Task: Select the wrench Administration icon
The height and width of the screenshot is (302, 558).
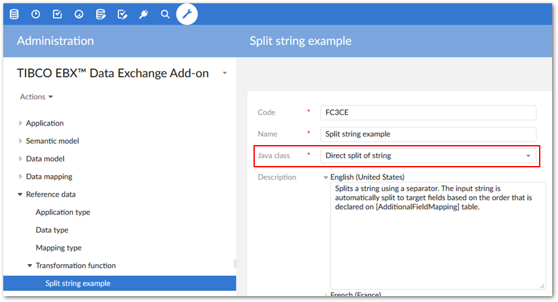Action: click(x=187, y=14)
